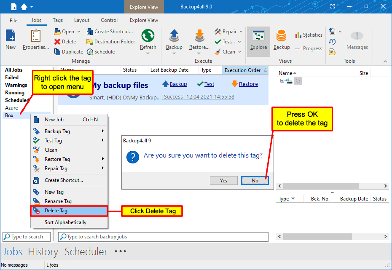The width and height of the screenshot is (392, 270).
Task: Select Delete Tag in context menu
Action: click(69, 211)
